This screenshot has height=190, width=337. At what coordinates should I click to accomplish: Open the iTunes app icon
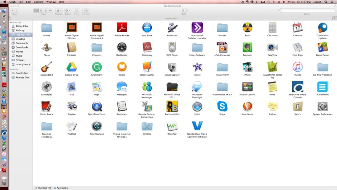pyautogui.click(x=298, y=67)
